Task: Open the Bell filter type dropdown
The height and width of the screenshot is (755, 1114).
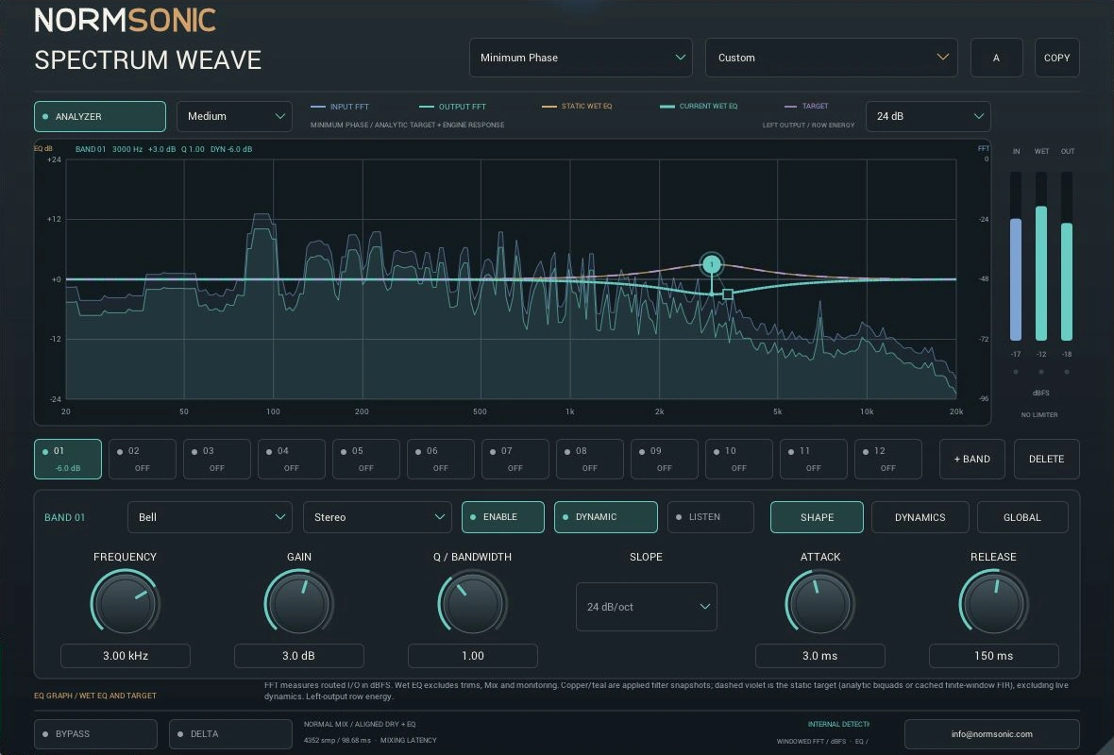Action: (x=210, y=517)
